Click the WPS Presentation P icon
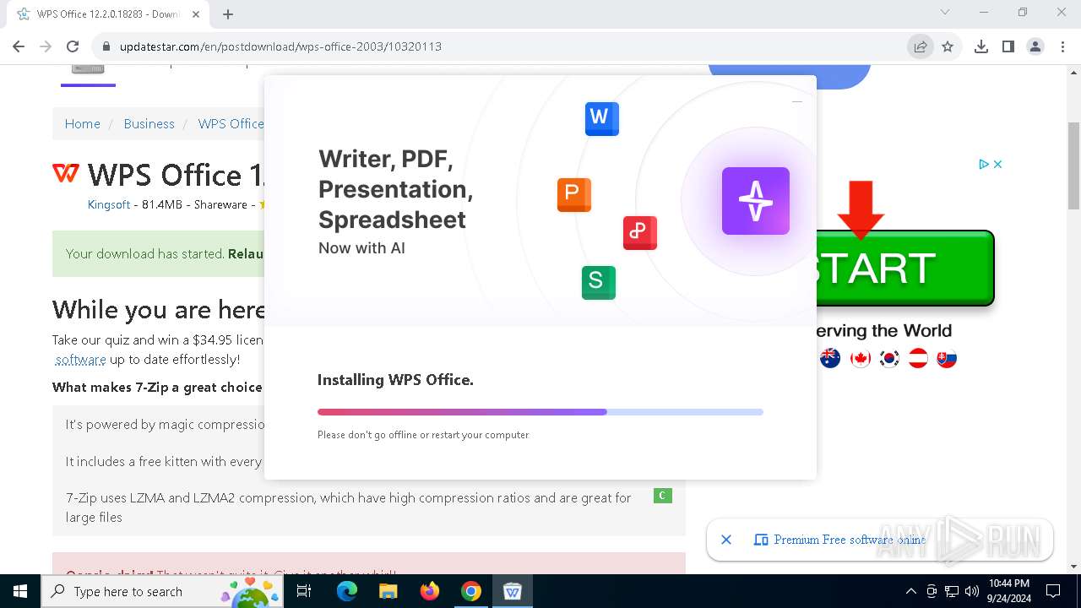The image size is (1081, 608). pyautogui.click(x=573, y=195)
